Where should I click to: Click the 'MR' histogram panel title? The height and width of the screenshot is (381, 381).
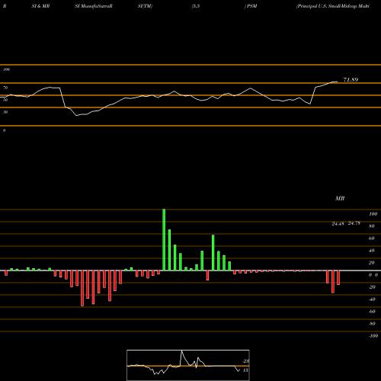(340, 198)
